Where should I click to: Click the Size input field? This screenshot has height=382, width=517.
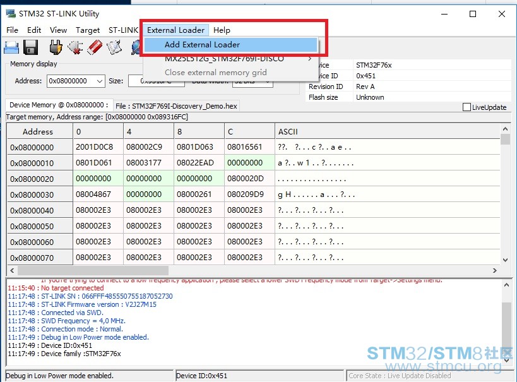(156, 81)
